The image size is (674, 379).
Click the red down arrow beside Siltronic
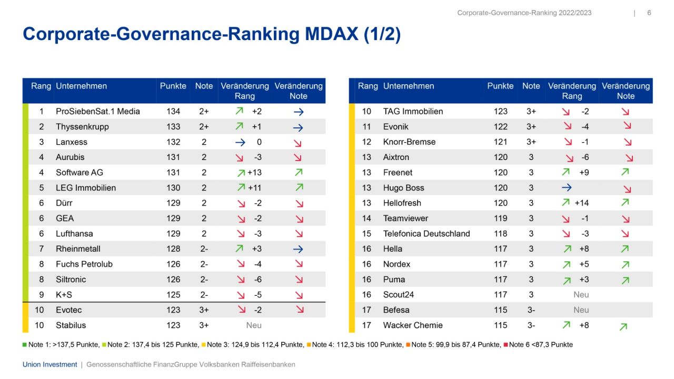(x=239, y=280)
